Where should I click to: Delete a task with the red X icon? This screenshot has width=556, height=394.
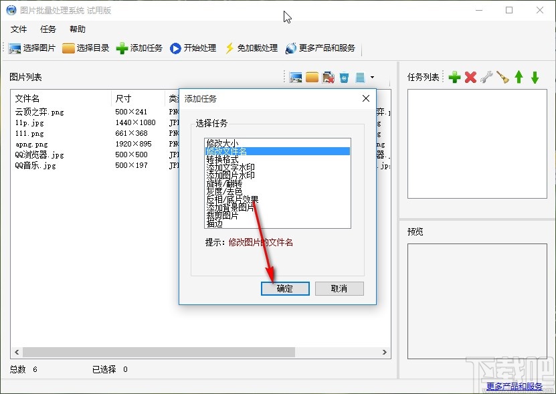click(x=470, y=77)
